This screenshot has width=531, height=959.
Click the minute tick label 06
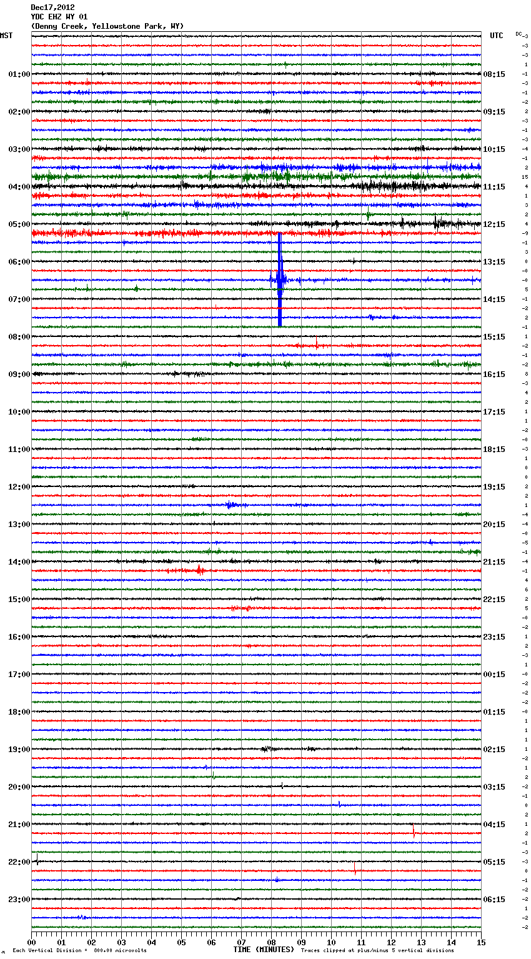211,942
